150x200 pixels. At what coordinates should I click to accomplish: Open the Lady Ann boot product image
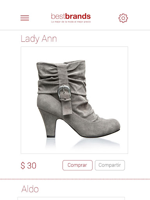[74, 100]
